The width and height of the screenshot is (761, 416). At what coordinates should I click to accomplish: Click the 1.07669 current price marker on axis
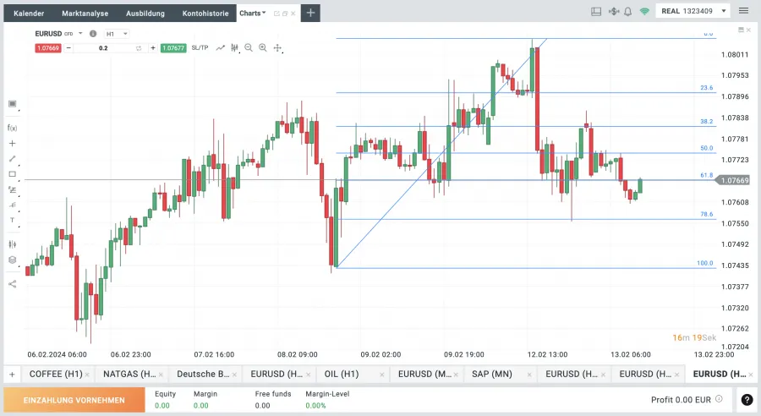[x=734, y=180]
